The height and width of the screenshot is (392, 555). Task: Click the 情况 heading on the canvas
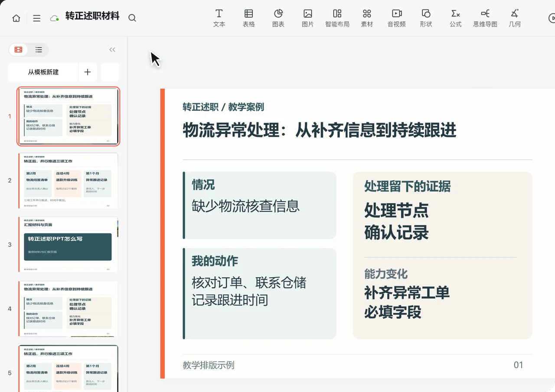coord(203,185)
